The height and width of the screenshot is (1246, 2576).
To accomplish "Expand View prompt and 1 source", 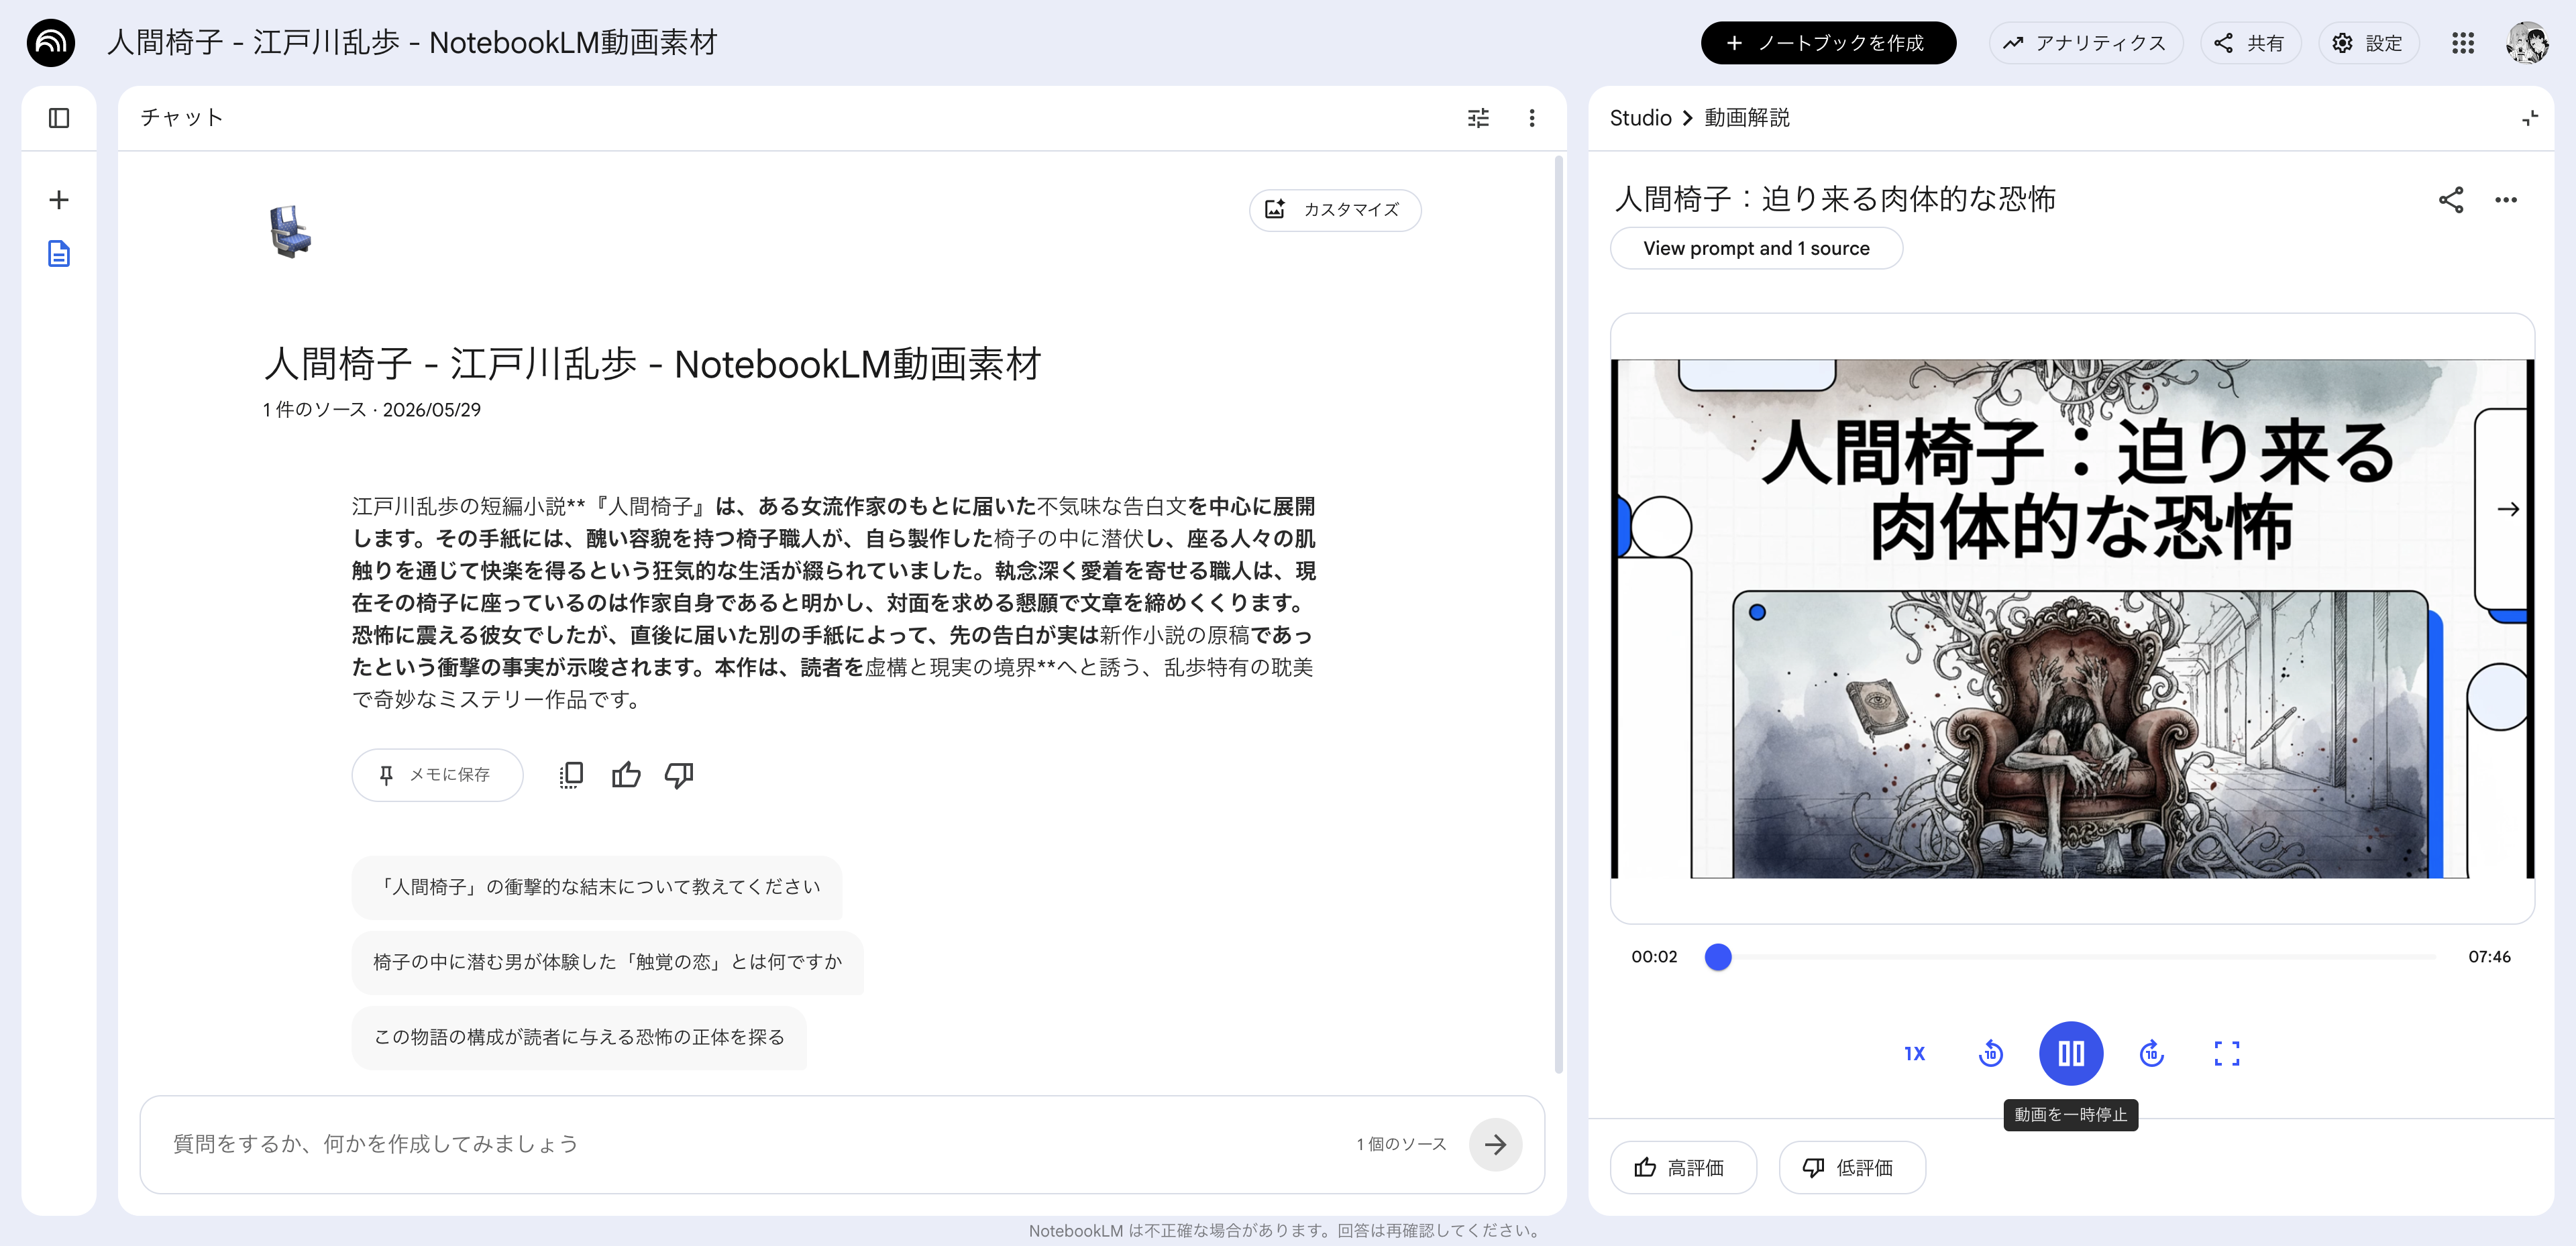I will [x=1756, y=248].
